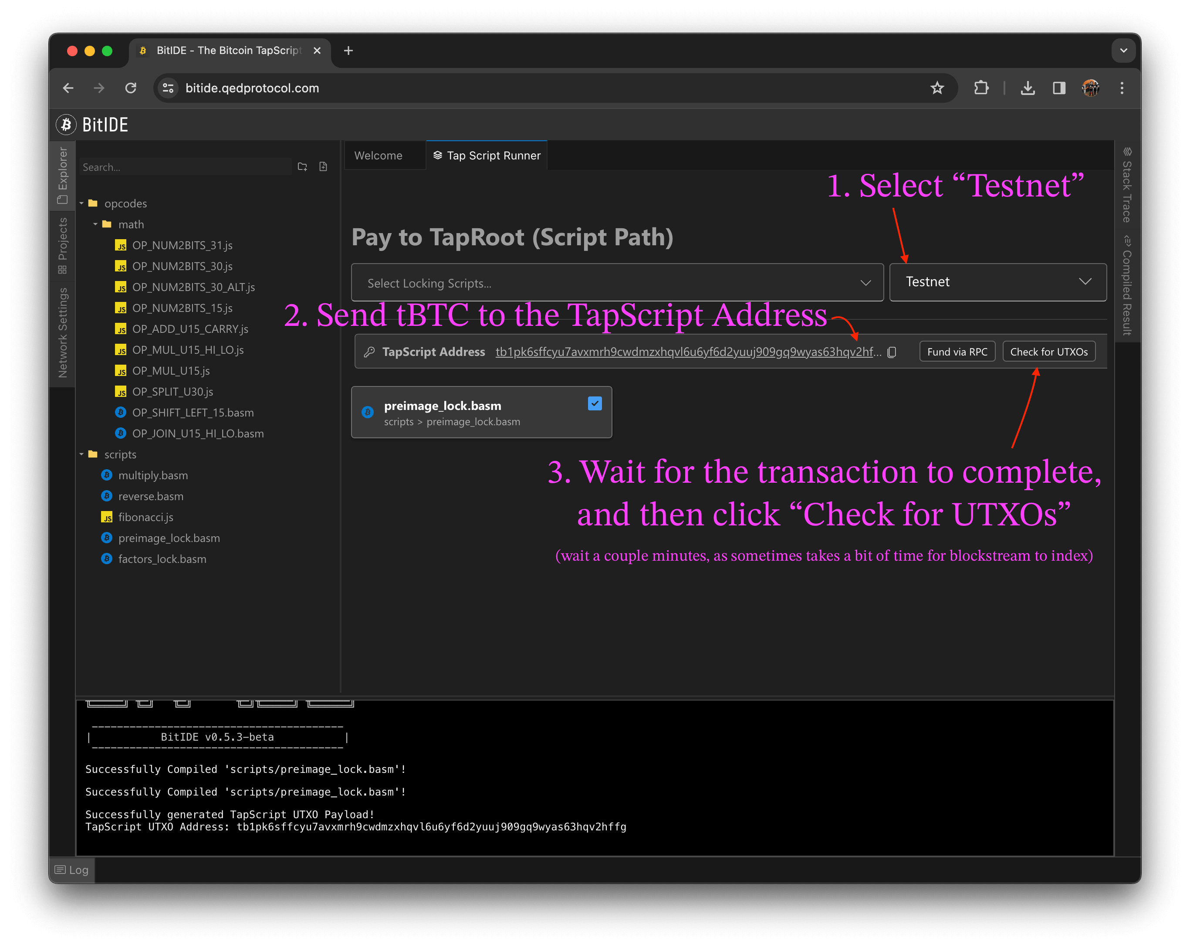The image size is (1190, 948).
Task: Open the Testnet network dropdown
Action: (998, 282)
